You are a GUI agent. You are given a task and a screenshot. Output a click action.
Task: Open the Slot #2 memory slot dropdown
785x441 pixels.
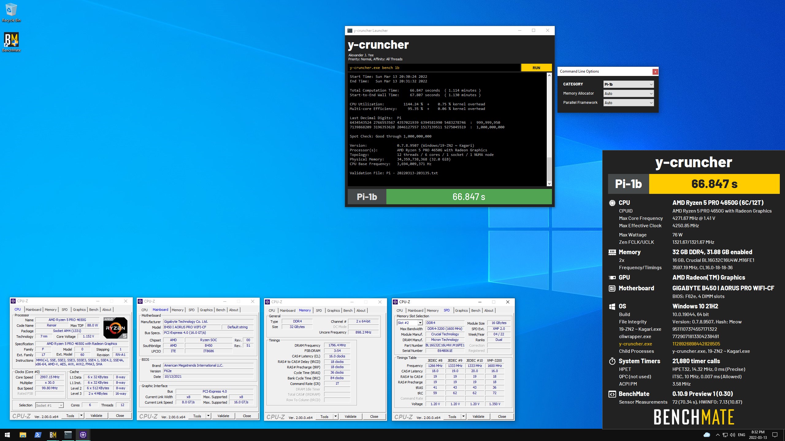pos(410,323)
